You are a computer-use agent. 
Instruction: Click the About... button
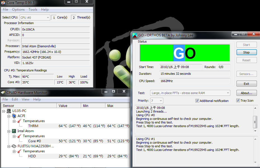pyautogui.click(x=246, y=93)
